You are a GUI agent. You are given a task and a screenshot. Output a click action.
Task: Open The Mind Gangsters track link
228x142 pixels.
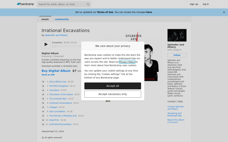[x=59, y=86]
